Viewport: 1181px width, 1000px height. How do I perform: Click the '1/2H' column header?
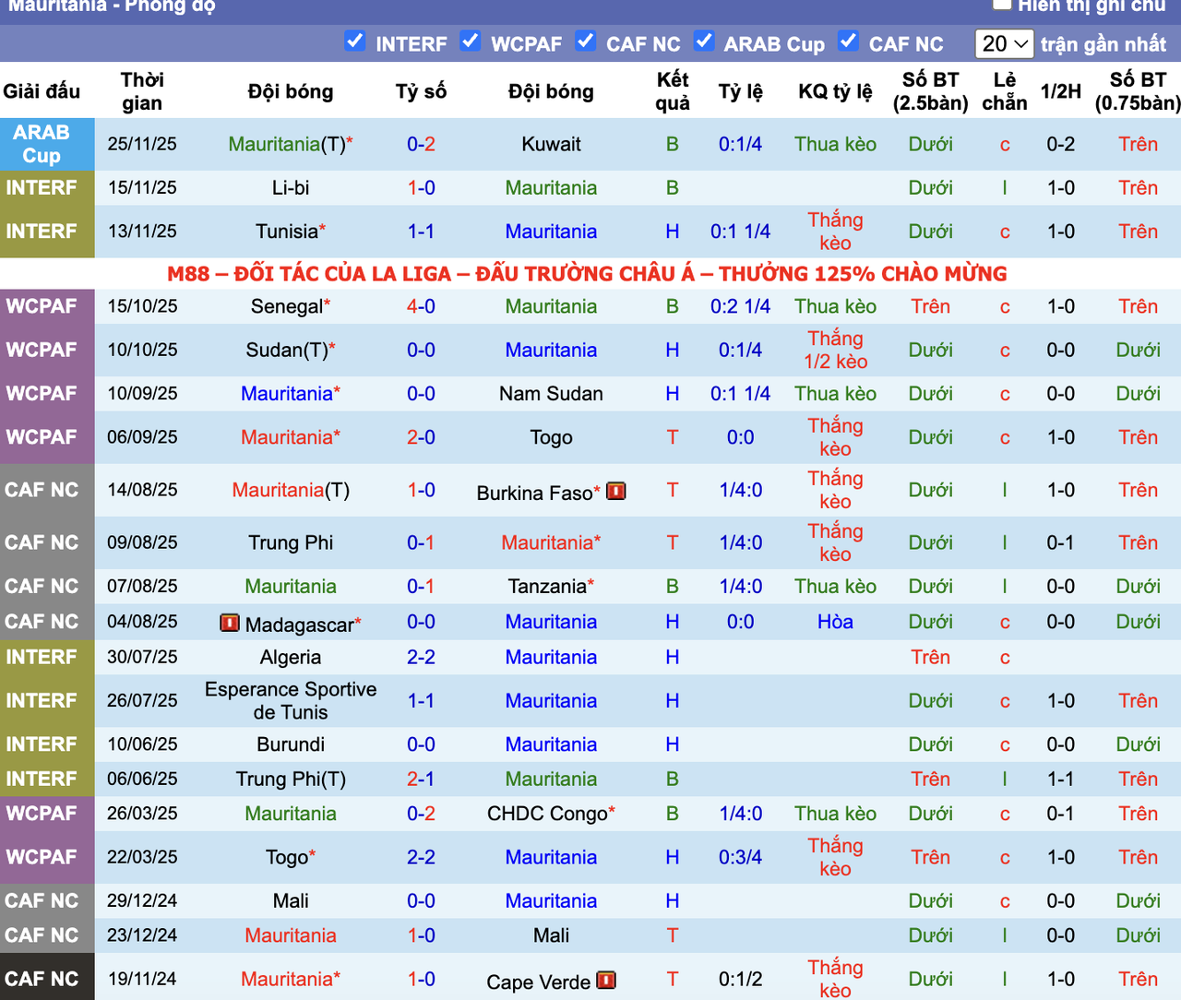[1061, 90]
